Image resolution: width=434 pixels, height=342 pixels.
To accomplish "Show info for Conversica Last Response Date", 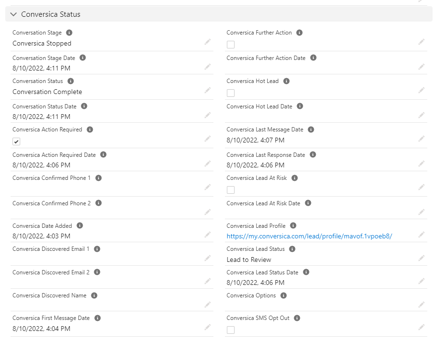I will (313, 154).
